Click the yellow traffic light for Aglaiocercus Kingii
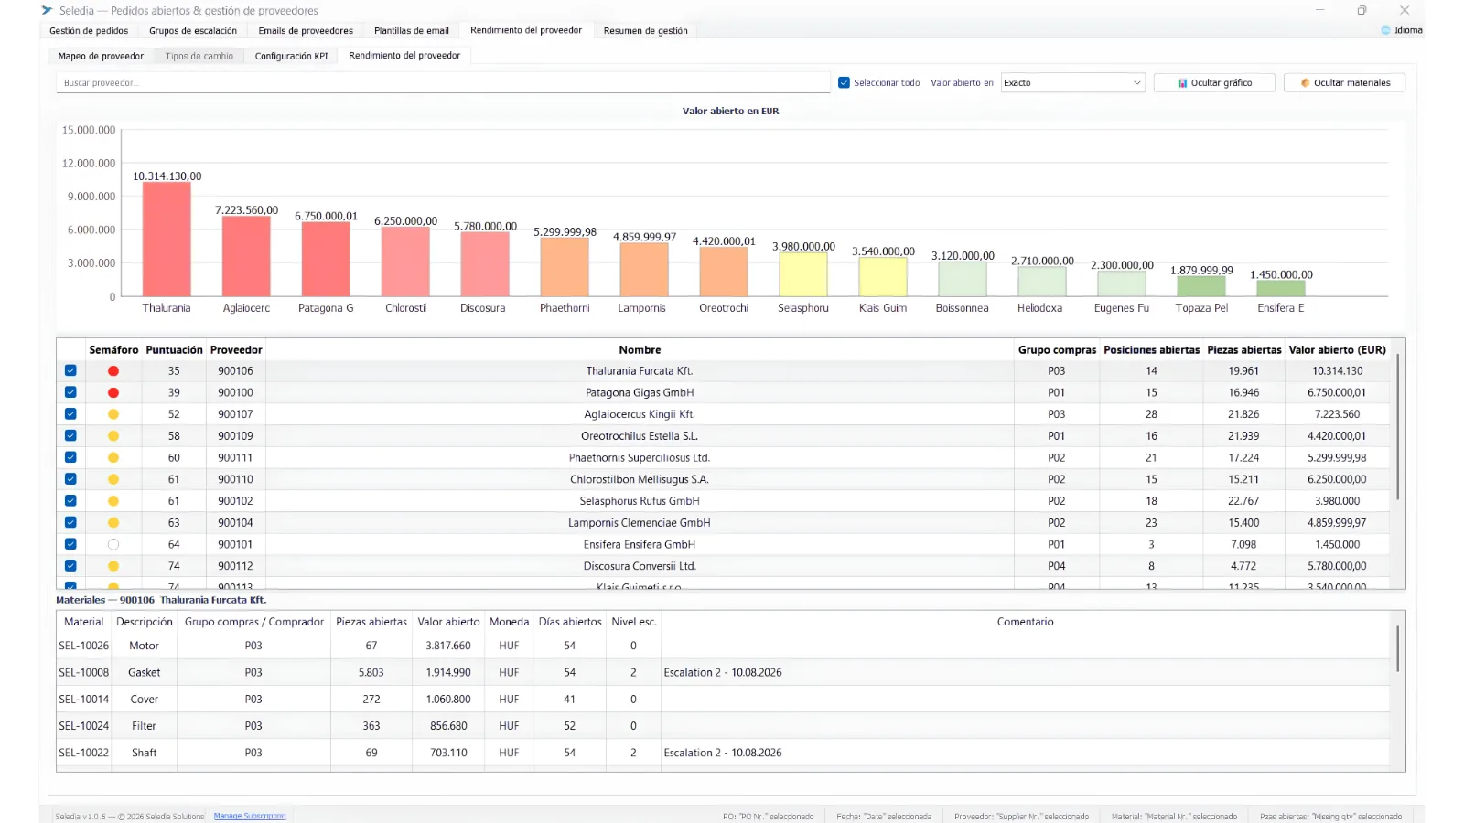 (x=113, y=414)
